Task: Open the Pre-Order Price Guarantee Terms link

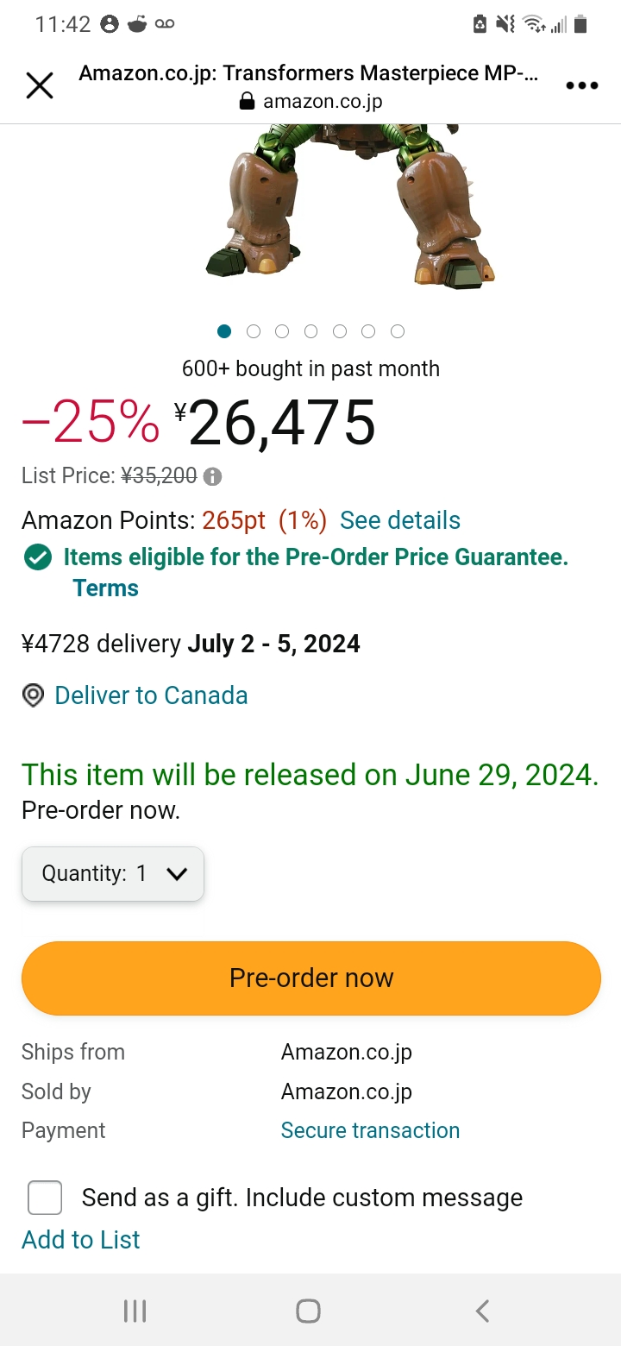Action: coord(105,588)
